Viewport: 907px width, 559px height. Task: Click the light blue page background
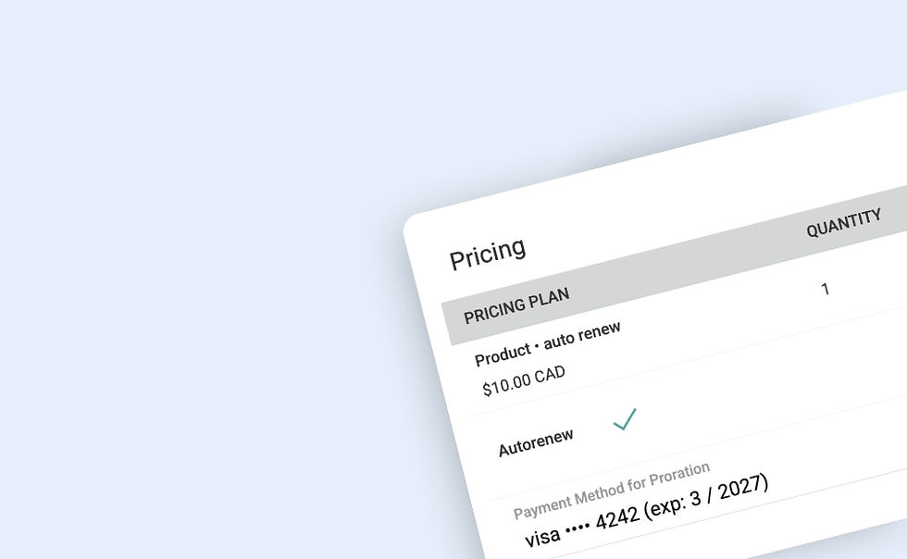pos(185,185)
